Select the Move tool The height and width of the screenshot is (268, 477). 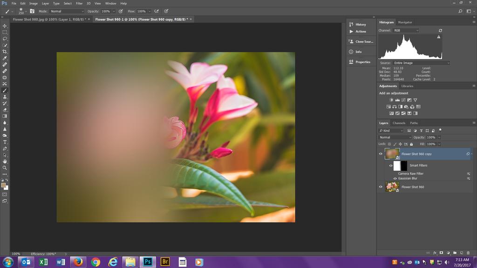[x=5, y=26]
